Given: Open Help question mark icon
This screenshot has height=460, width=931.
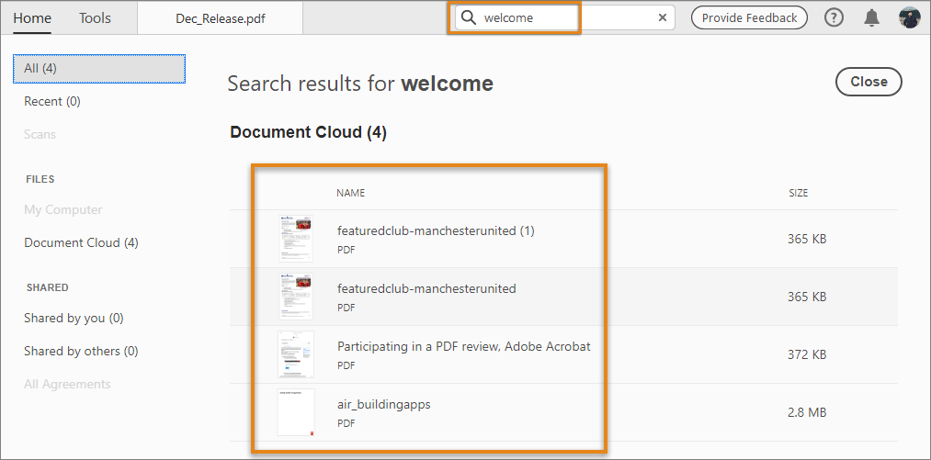Looking at the screenshot, I should 834,17.
